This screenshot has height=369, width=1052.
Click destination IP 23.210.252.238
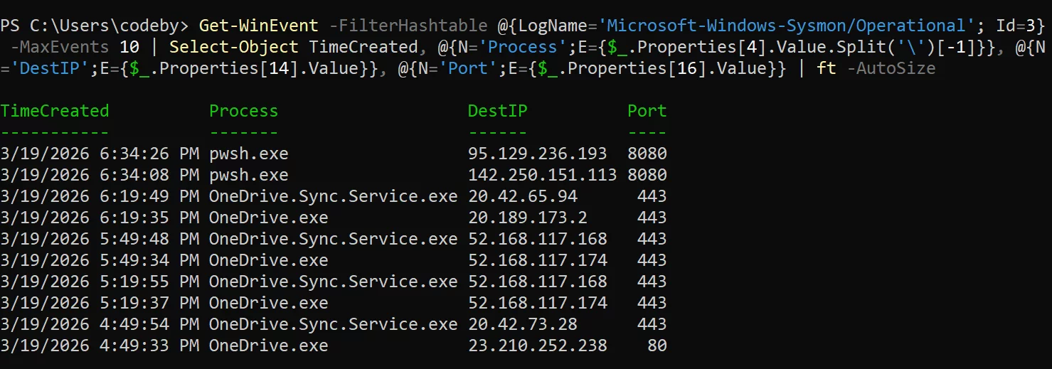[x=537, y=346]
